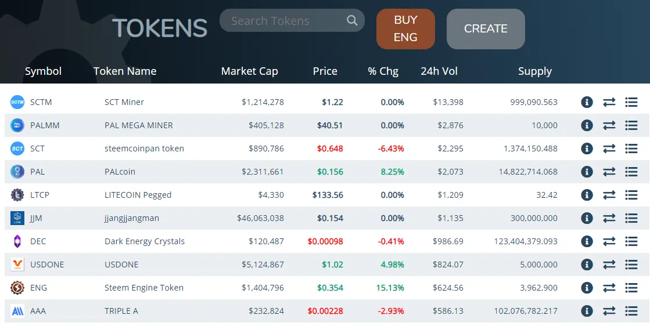This screenshot has width=650, height=326.
Task: Sort by 24h Vol column header
Action: click(x=439, y=71)
